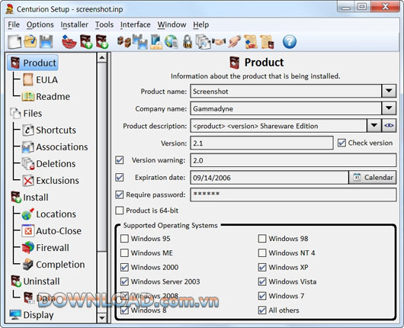Open the Tools menu
404x328 pixels.
pyautogui.click(x=104, y=24)
